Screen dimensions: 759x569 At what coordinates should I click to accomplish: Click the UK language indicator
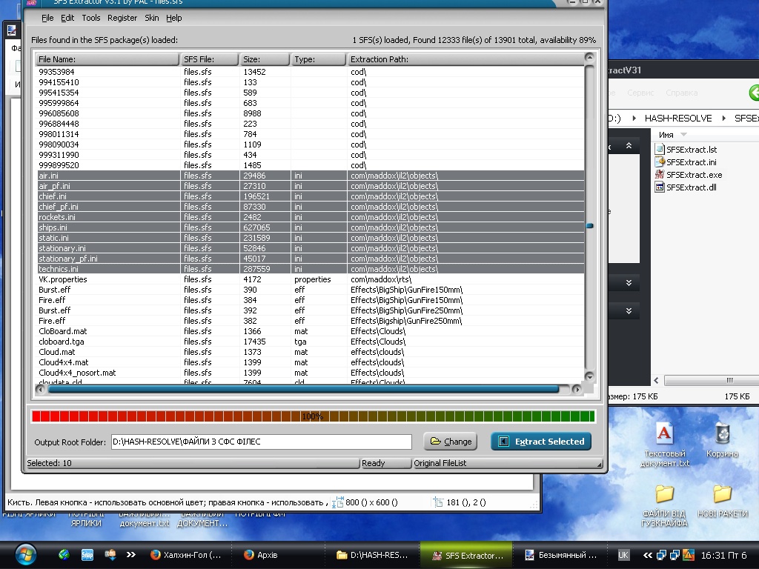(623, 555)
